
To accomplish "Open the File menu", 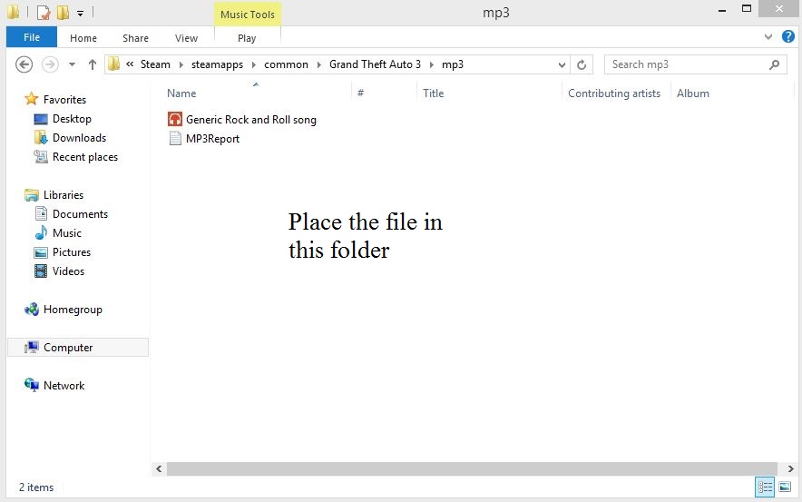I will (x=31, y=37).
